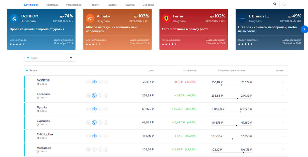The width and height of the screenshot is (308, 157).
Task: Show the lightbulb idea for Сбербанк
Action: pyautogui.click(x=94, y=95)
